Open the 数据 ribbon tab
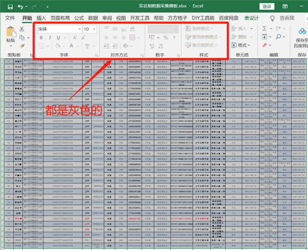The height and width of the screenshot is (250, 308). pos(93,18)
